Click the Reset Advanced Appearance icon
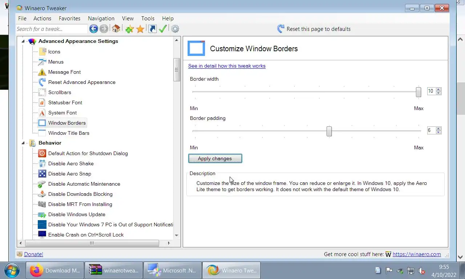The width and height of the screenshot is (465, 279). [42, 82]
